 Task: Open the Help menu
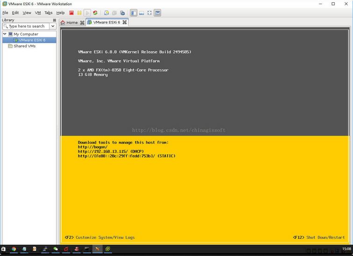point(60,13)
